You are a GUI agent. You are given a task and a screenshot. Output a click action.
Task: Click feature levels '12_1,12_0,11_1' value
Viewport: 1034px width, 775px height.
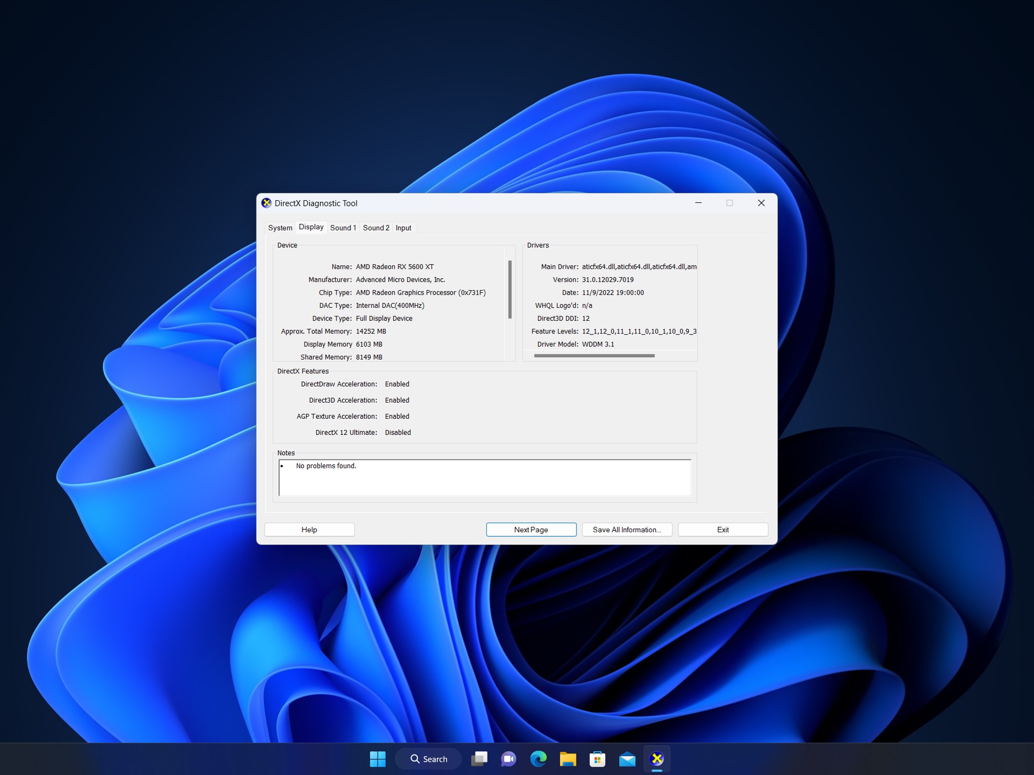639,331
